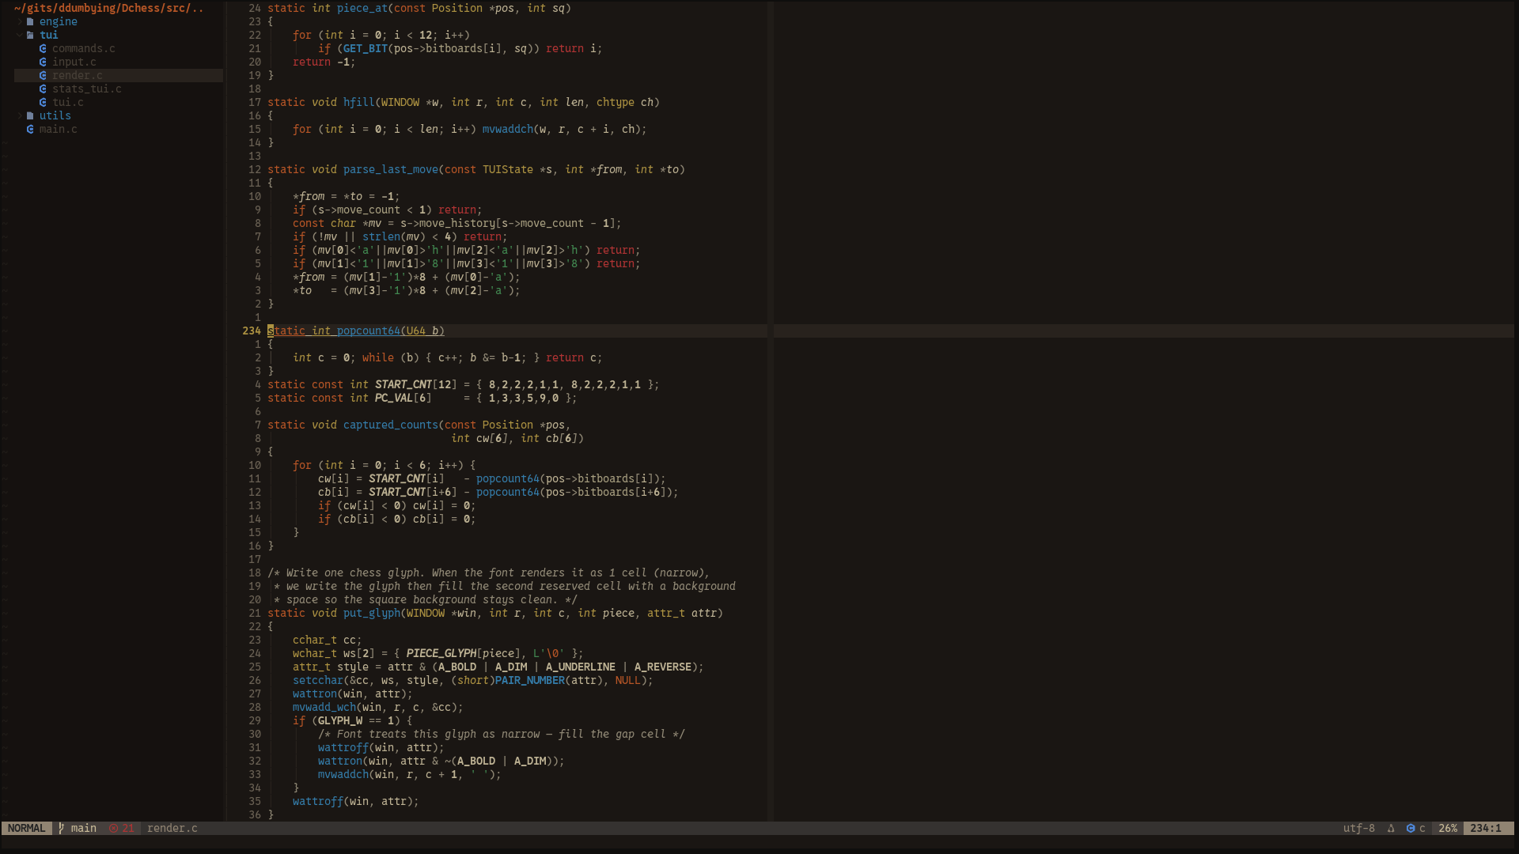Click the engine folder name
1519x854 pixels.
click(59, 22)
